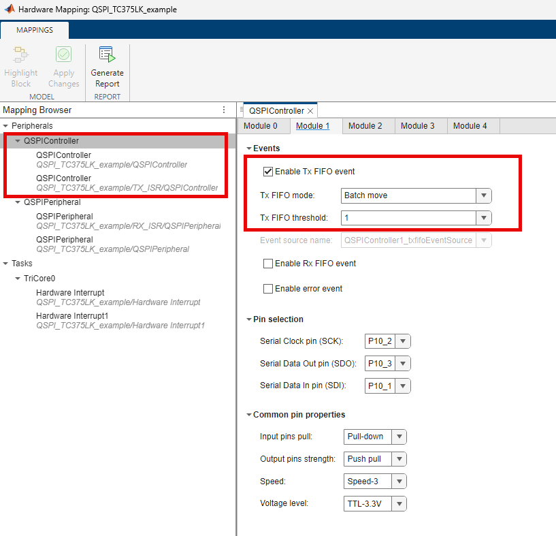Click the Apply Changes icon
Screen dimensions: 556x536
64,54
